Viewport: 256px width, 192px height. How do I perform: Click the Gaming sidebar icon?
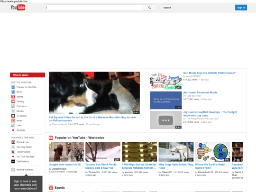(13, 101)
